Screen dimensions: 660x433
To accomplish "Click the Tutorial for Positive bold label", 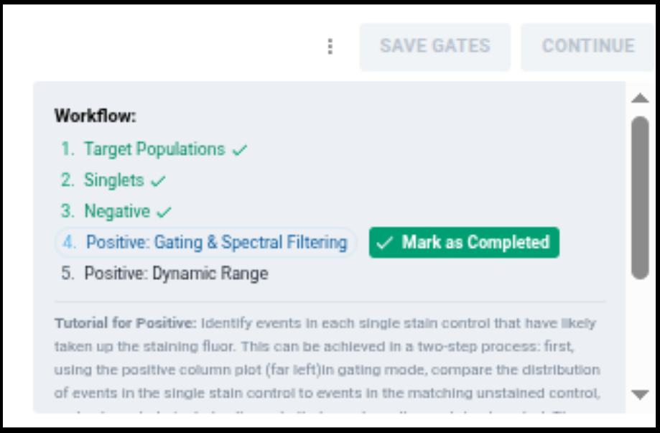I will tap(125, 323).
